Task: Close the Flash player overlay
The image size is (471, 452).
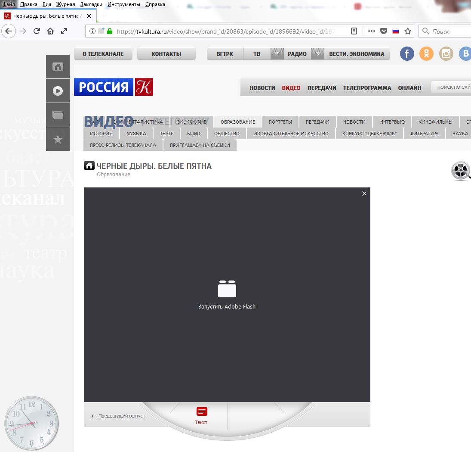Action: coord(364,193)
